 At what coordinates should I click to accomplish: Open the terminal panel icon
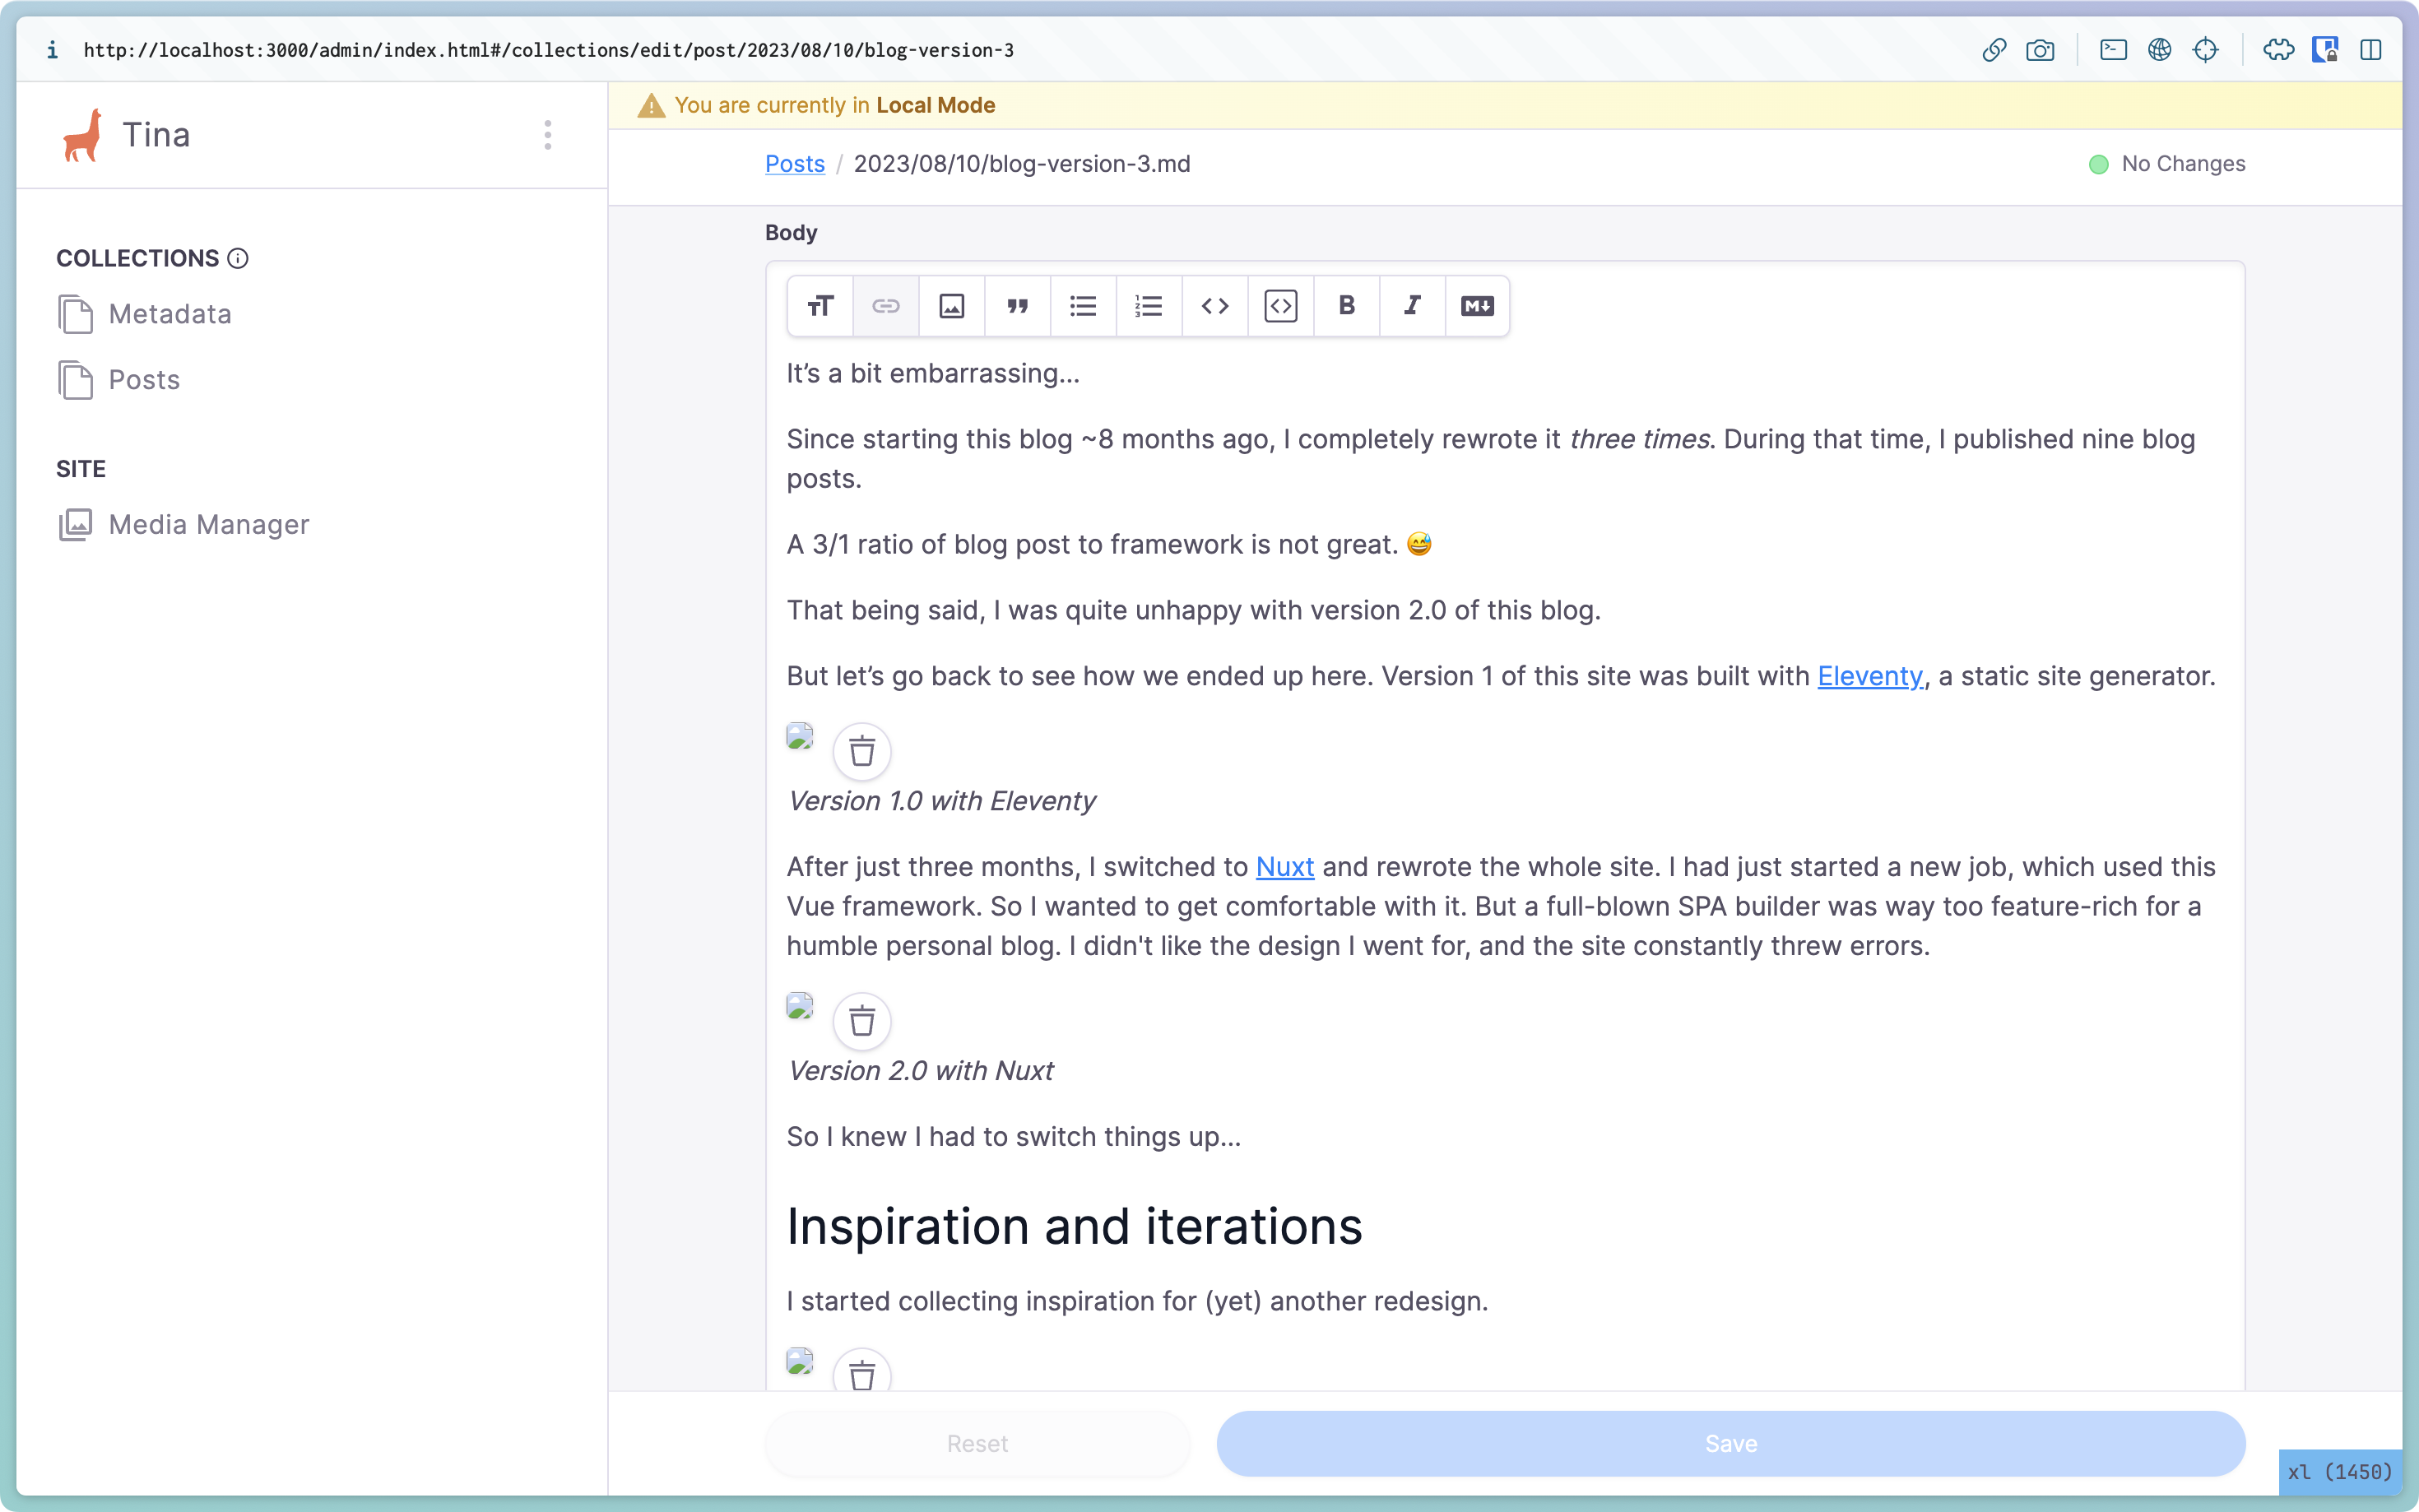(x=2113, y=49)
